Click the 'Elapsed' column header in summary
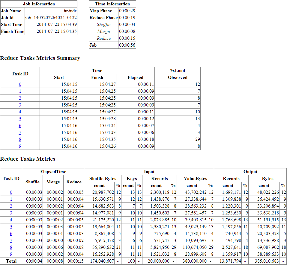Viewport: 287px width, 265px height. 135,77
